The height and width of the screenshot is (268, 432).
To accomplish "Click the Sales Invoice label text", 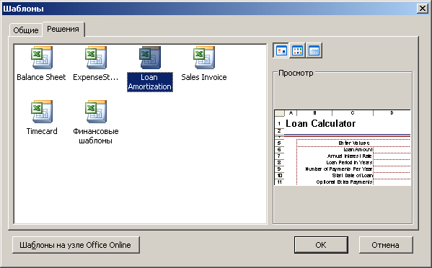I will tap(204, 77).
